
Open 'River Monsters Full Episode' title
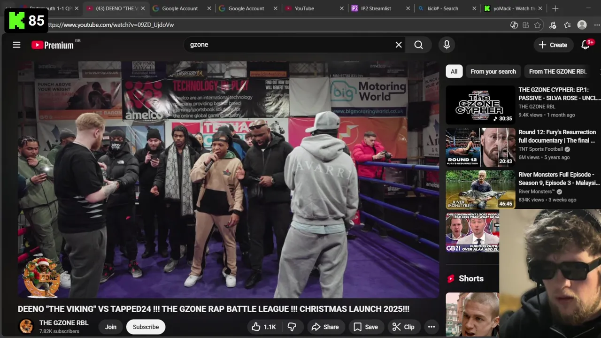click(559, 178)
